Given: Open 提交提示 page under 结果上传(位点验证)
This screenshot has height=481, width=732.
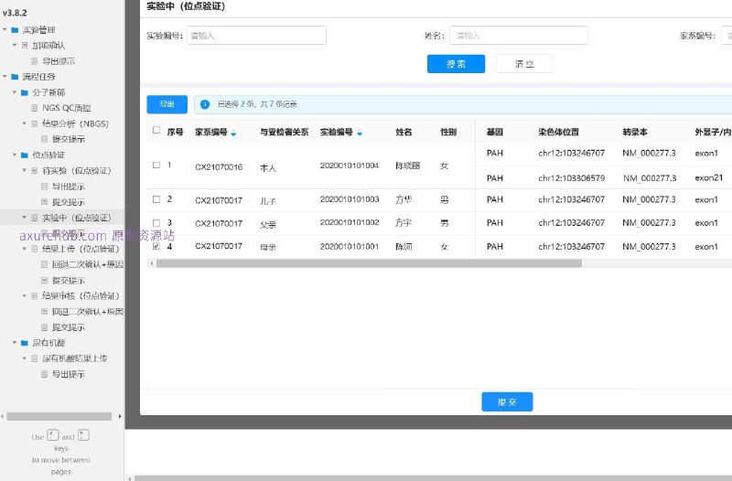Looking at the screenshot, I should tap(68, 281).
